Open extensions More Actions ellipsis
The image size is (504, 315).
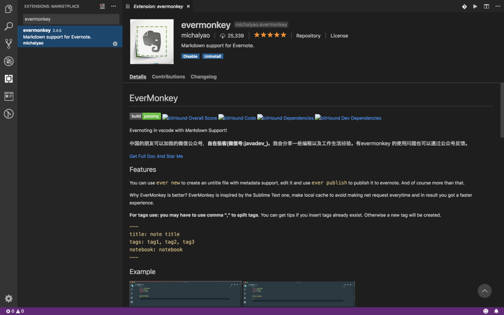(x=113, y=6)
